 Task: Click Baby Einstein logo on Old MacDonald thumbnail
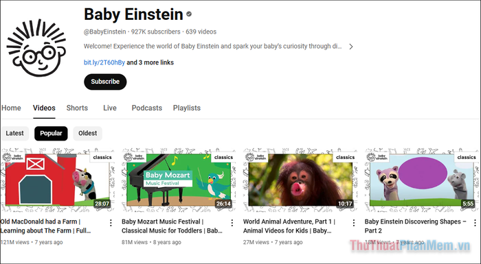tap(12, 157)
